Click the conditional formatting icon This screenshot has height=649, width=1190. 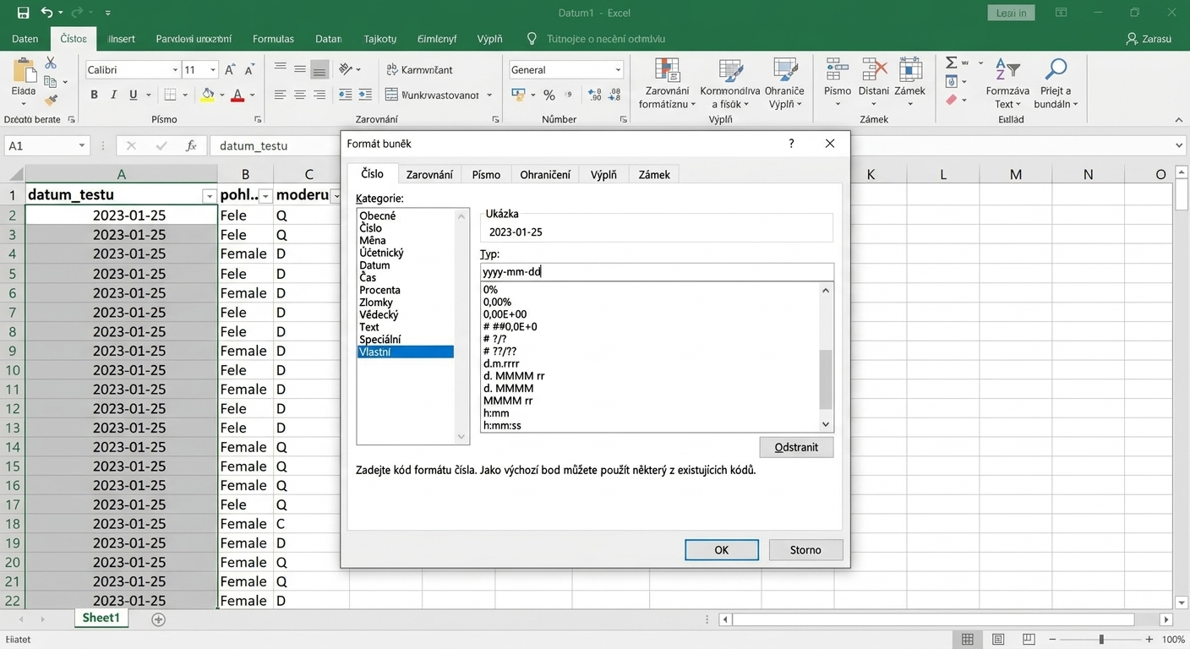(x=667, y=70)
